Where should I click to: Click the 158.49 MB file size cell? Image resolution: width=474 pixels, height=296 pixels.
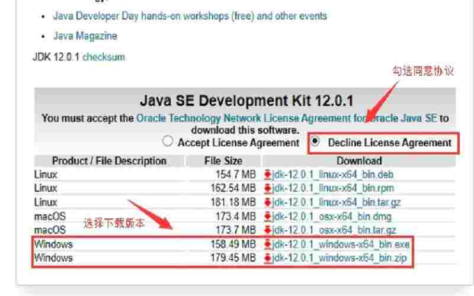point(233,244)
